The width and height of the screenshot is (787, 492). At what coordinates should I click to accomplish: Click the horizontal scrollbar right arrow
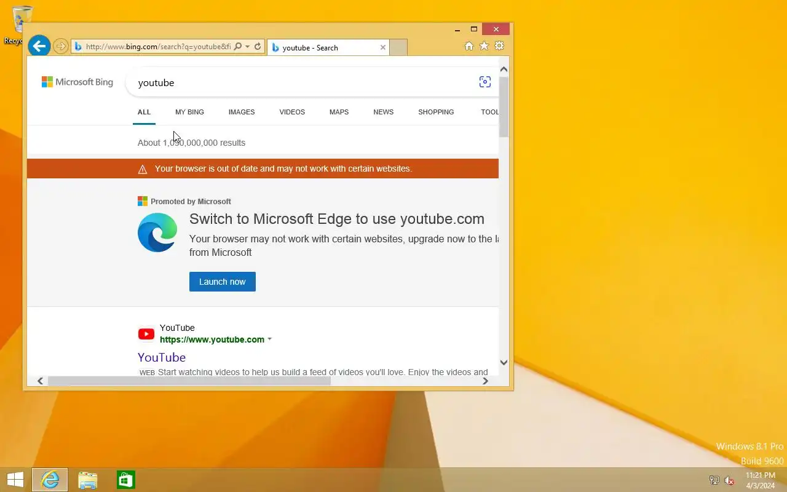[485, 381]
